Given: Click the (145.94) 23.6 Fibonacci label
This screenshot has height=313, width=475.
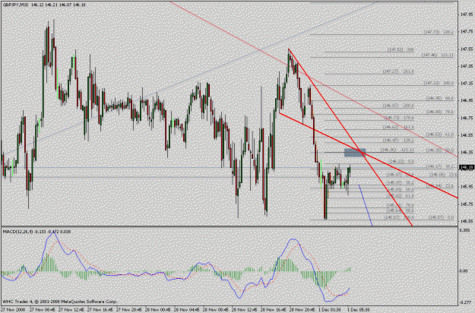Looking at the screenshot, I should point(440,186).
